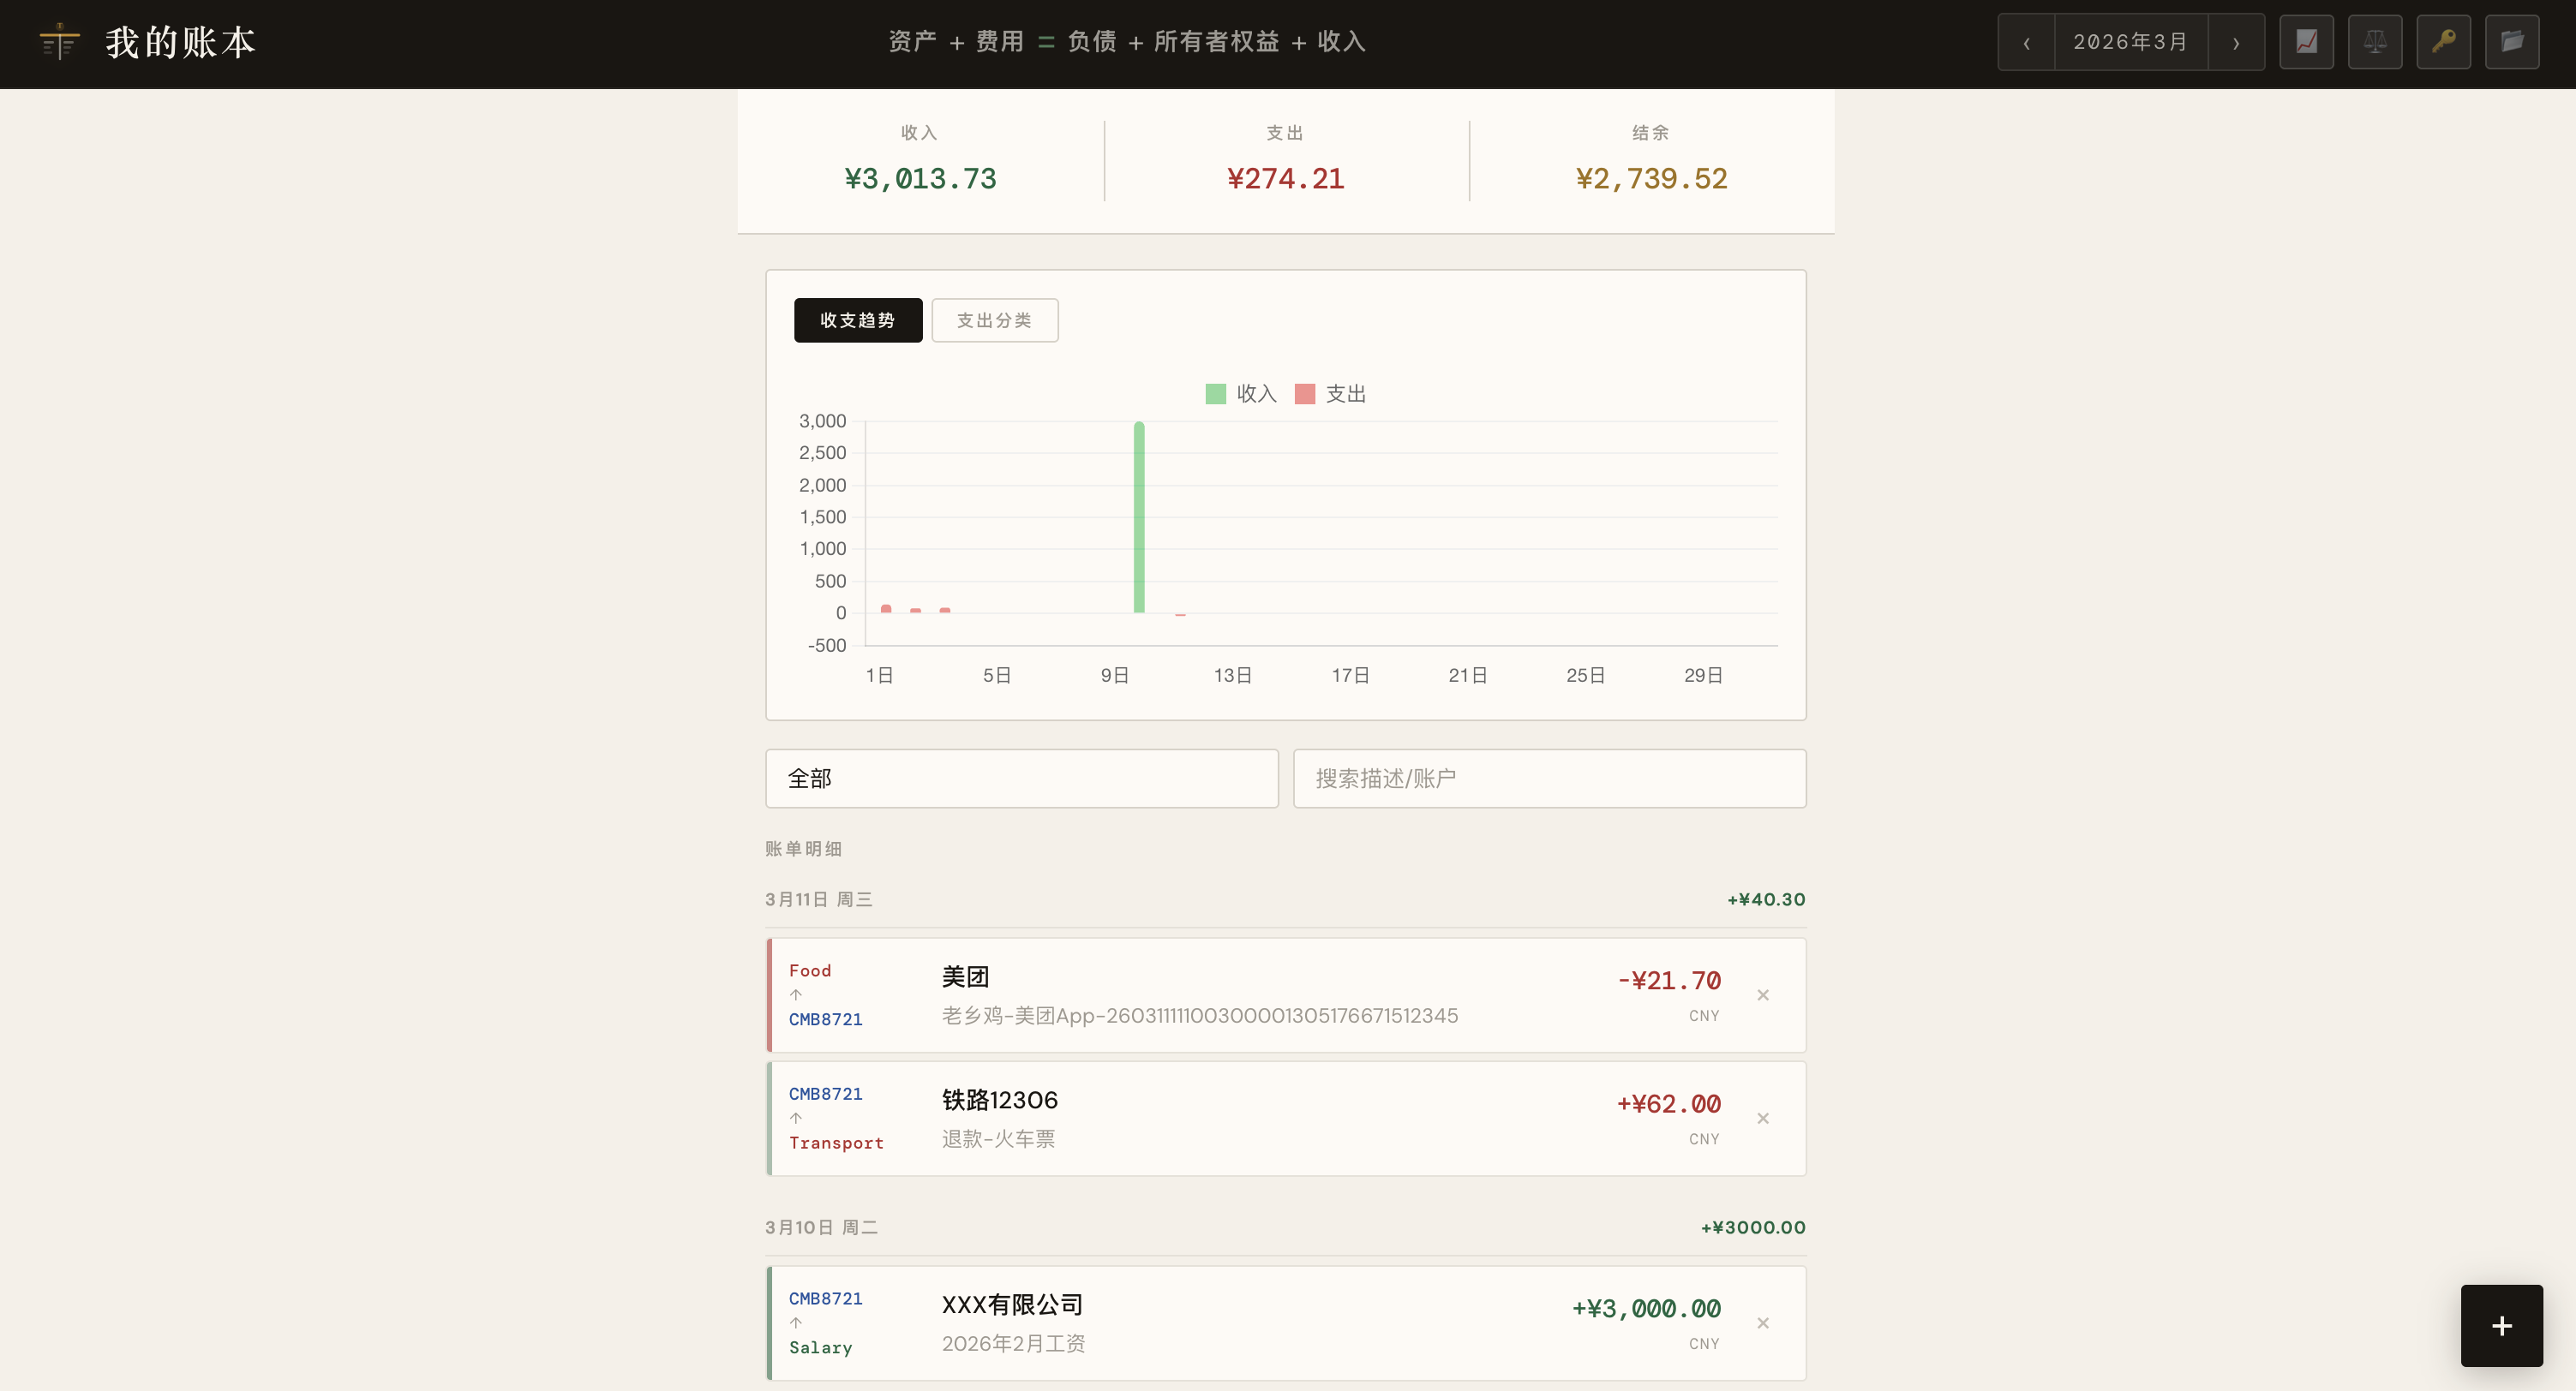Toggle 支出 series in chart legend
The image size is (2576, 1391).
tap(1330, 394)
